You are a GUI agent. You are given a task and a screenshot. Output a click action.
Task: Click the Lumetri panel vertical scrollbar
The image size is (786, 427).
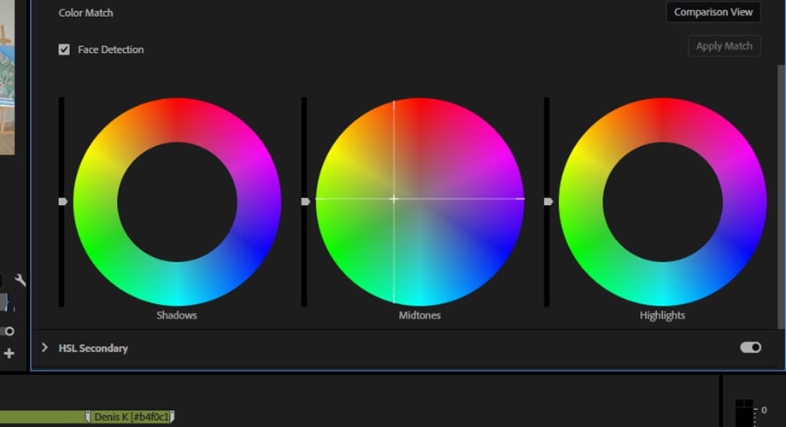click(781, 196)
